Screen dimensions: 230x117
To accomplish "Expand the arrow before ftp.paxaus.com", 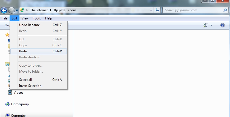I will [x=51, y=10].
